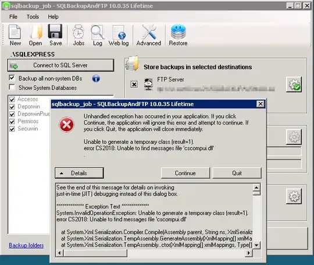Click vertical scrollbar up arrow in details
This screenshot has height=265, width=314.
pos(256,188)
